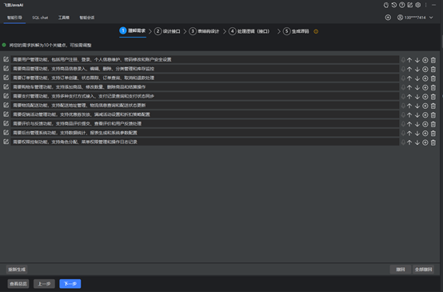Click the blue 下一步 button
443x292 pixels.
point(70,283)
